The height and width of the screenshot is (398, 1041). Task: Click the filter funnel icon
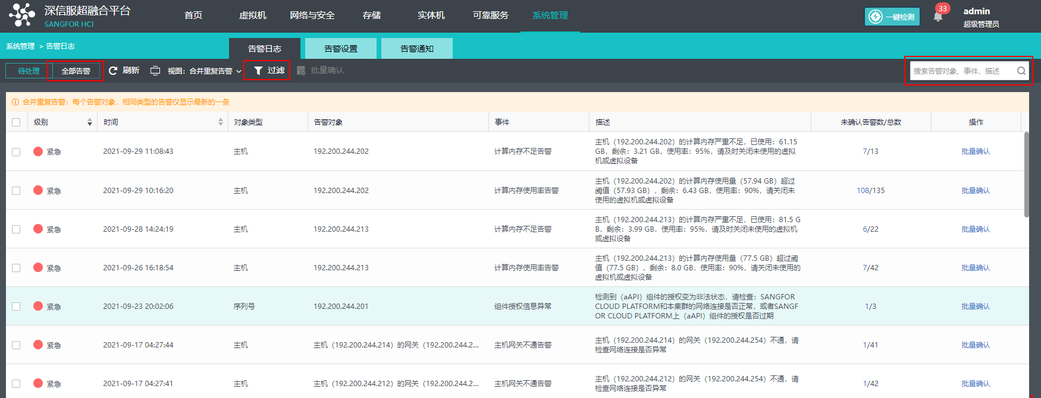pyautogui.click(x=258, y=71)
